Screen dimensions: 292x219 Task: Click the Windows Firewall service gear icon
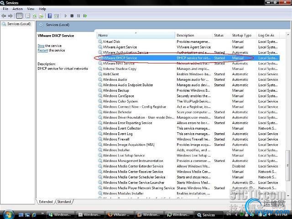[100, 139]
